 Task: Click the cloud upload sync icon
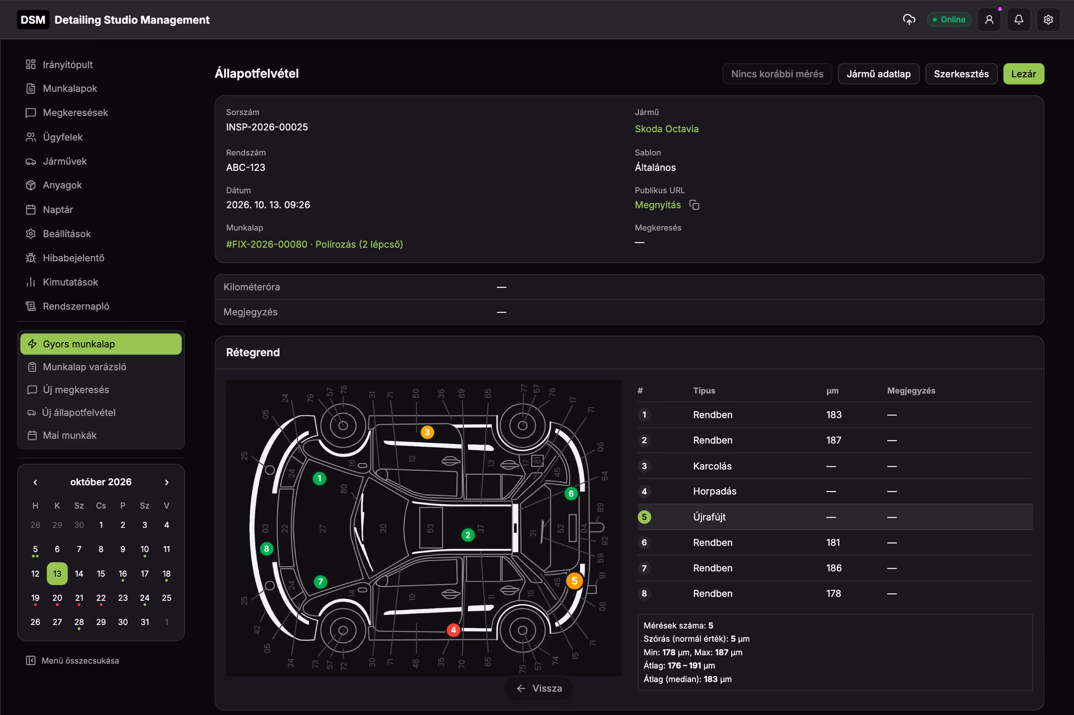pos(909,20)
